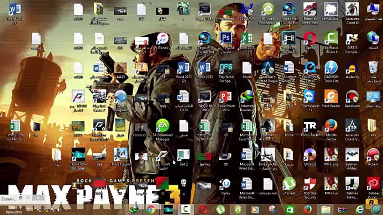383x215 pixels.
Task: Launch CamStudio shortcut
Action: [x=331, y=12]
